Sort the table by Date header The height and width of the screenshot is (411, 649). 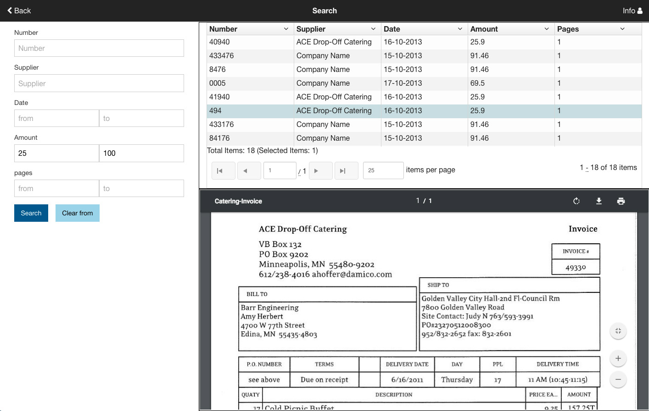click(x=392, y=29)
